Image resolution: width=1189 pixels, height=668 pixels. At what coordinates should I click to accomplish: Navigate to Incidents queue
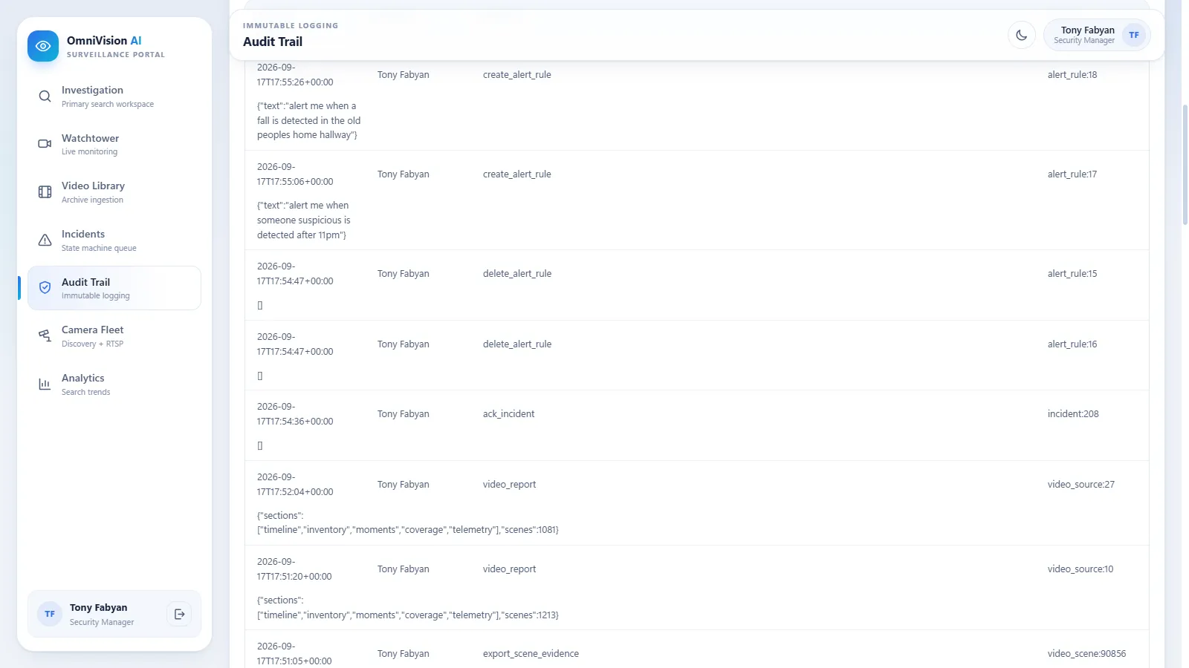pyautogui.click(x=114, y=240)
